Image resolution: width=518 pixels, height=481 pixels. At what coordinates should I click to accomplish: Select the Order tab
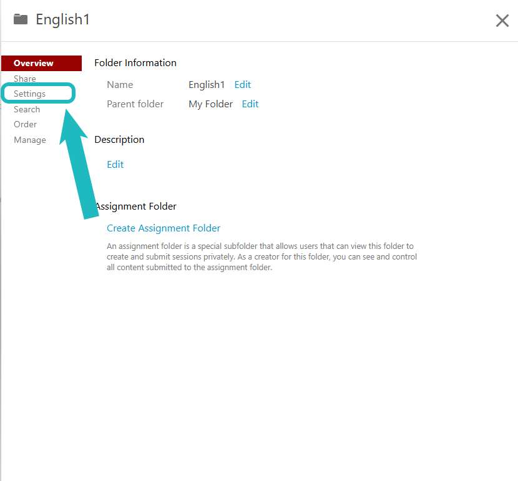[x=26, y=124]
